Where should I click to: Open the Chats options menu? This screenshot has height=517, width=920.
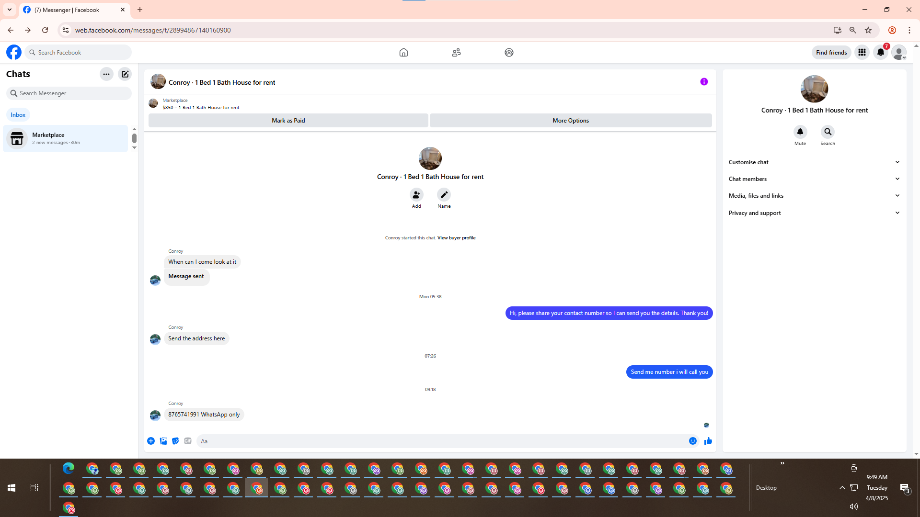tap(106, 74)
